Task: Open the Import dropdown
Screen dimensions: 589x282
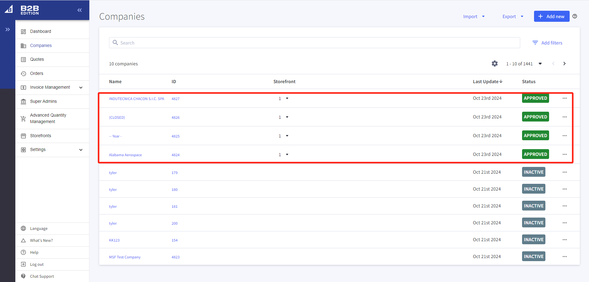Action: 474,17
